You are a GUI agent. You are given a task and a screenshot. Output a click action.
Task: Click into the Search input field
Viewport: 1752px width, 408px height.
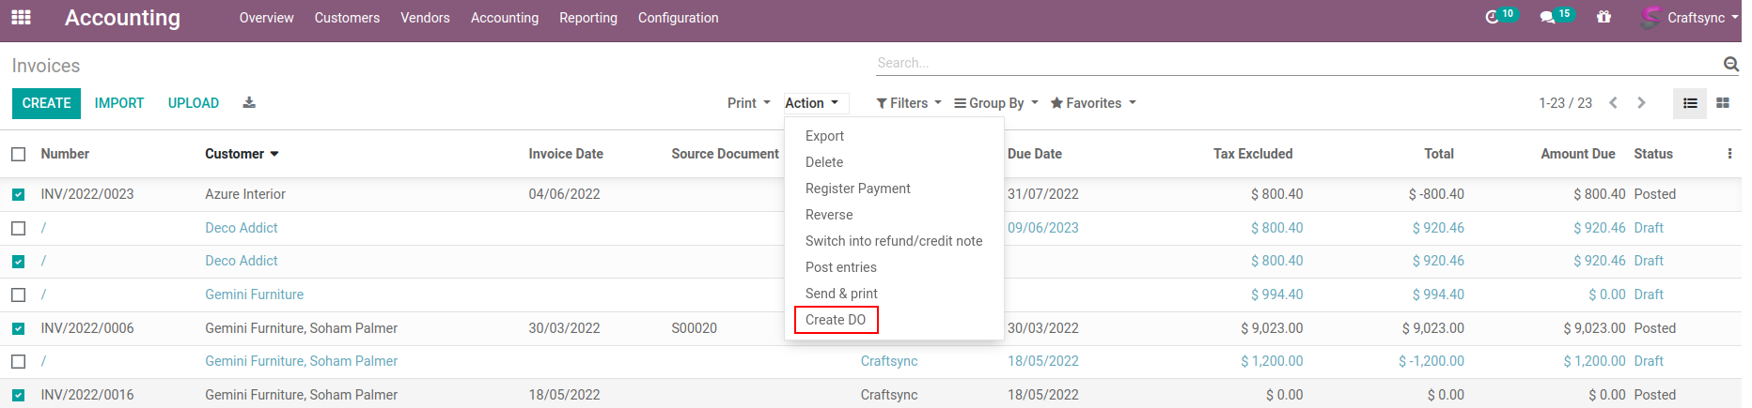[1297, 63]
